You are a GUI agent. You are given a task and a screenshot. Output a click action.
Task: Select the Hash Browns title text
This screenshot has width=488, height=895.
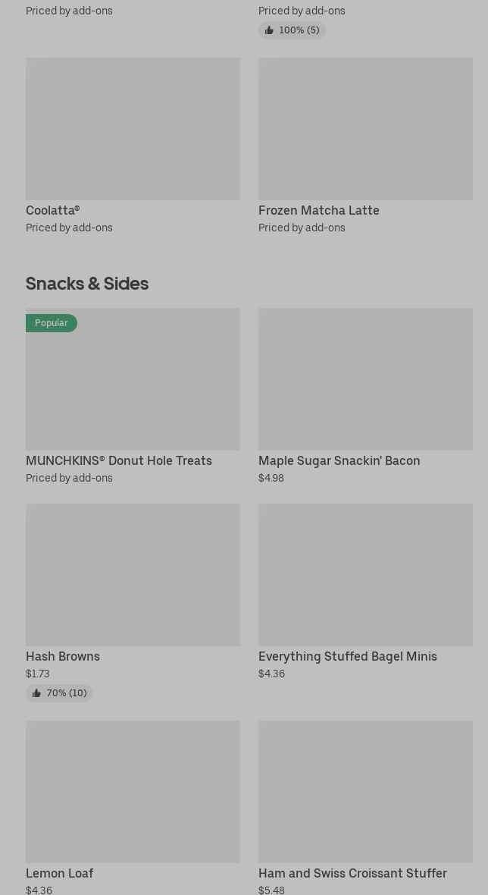coord(63,656)
